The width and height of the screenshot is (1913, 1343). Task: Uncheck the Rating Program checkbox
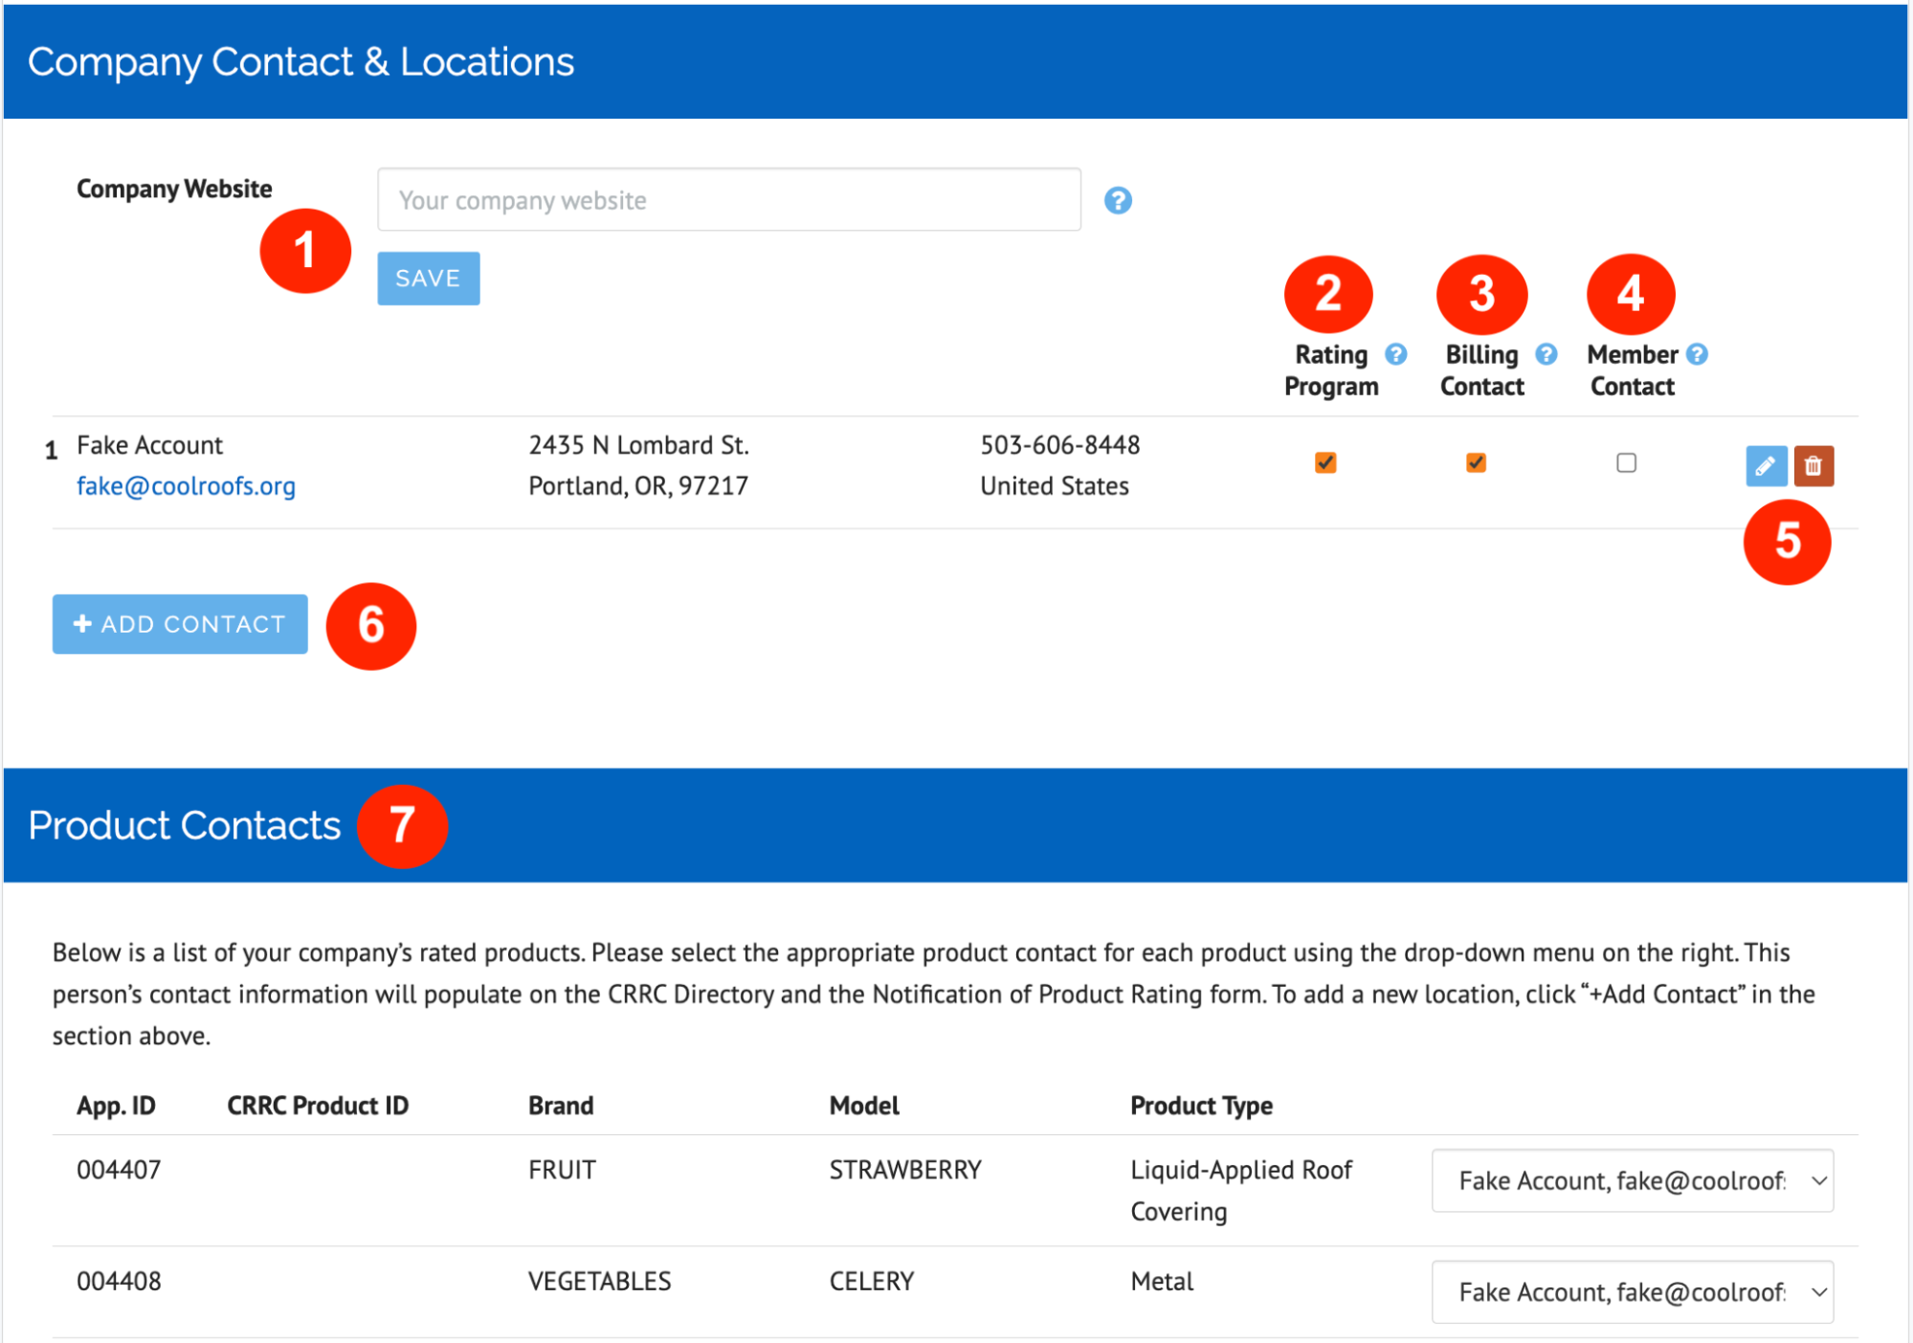coord(1324,462)
